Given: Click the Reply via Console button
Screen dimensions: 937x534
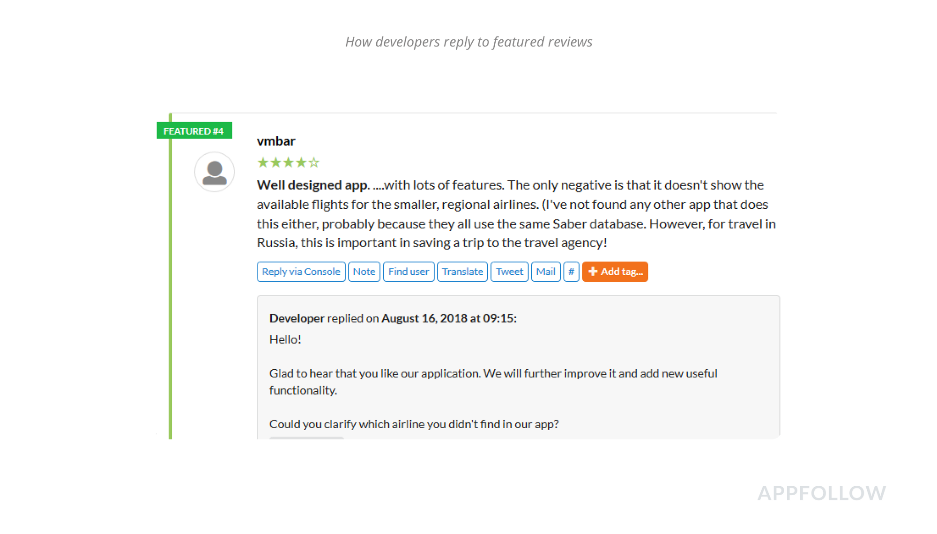Looking at the screenshot, I should 301,271.
